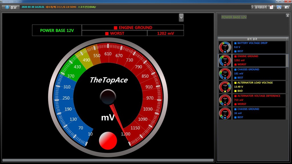Click the 1202 mV reading in the header
292x164 pixels.
tap(166, 34)
